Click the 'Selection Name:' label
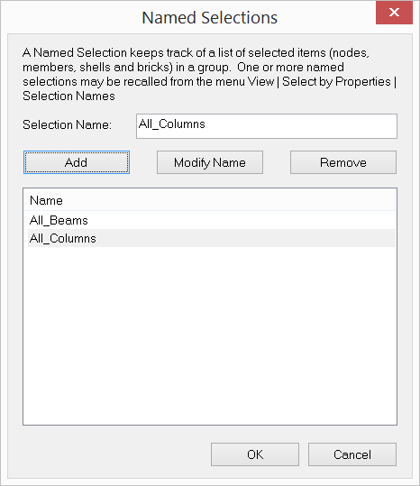 pyautogui.click(x=67, y=124)
